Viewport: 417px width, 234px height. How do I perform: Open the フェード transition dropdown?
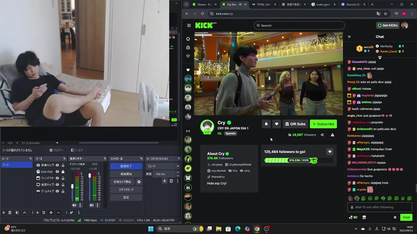tap(163, 166)
